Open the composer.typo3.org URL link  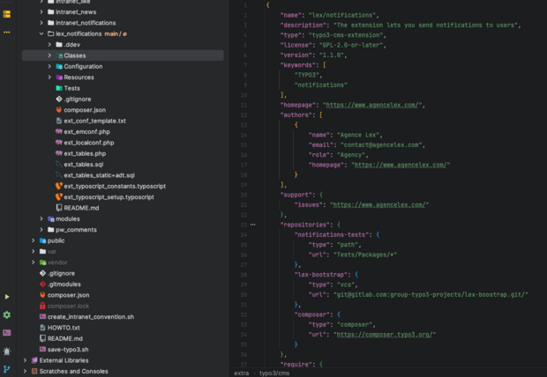[385, 335]
